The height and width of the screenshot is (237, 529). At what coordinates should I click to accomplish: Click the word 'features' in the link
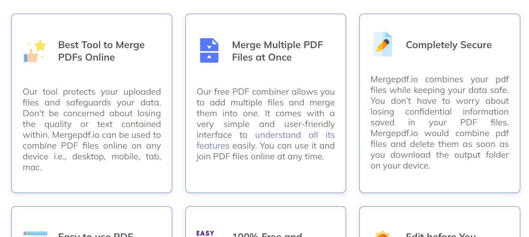tap(213, 146)
